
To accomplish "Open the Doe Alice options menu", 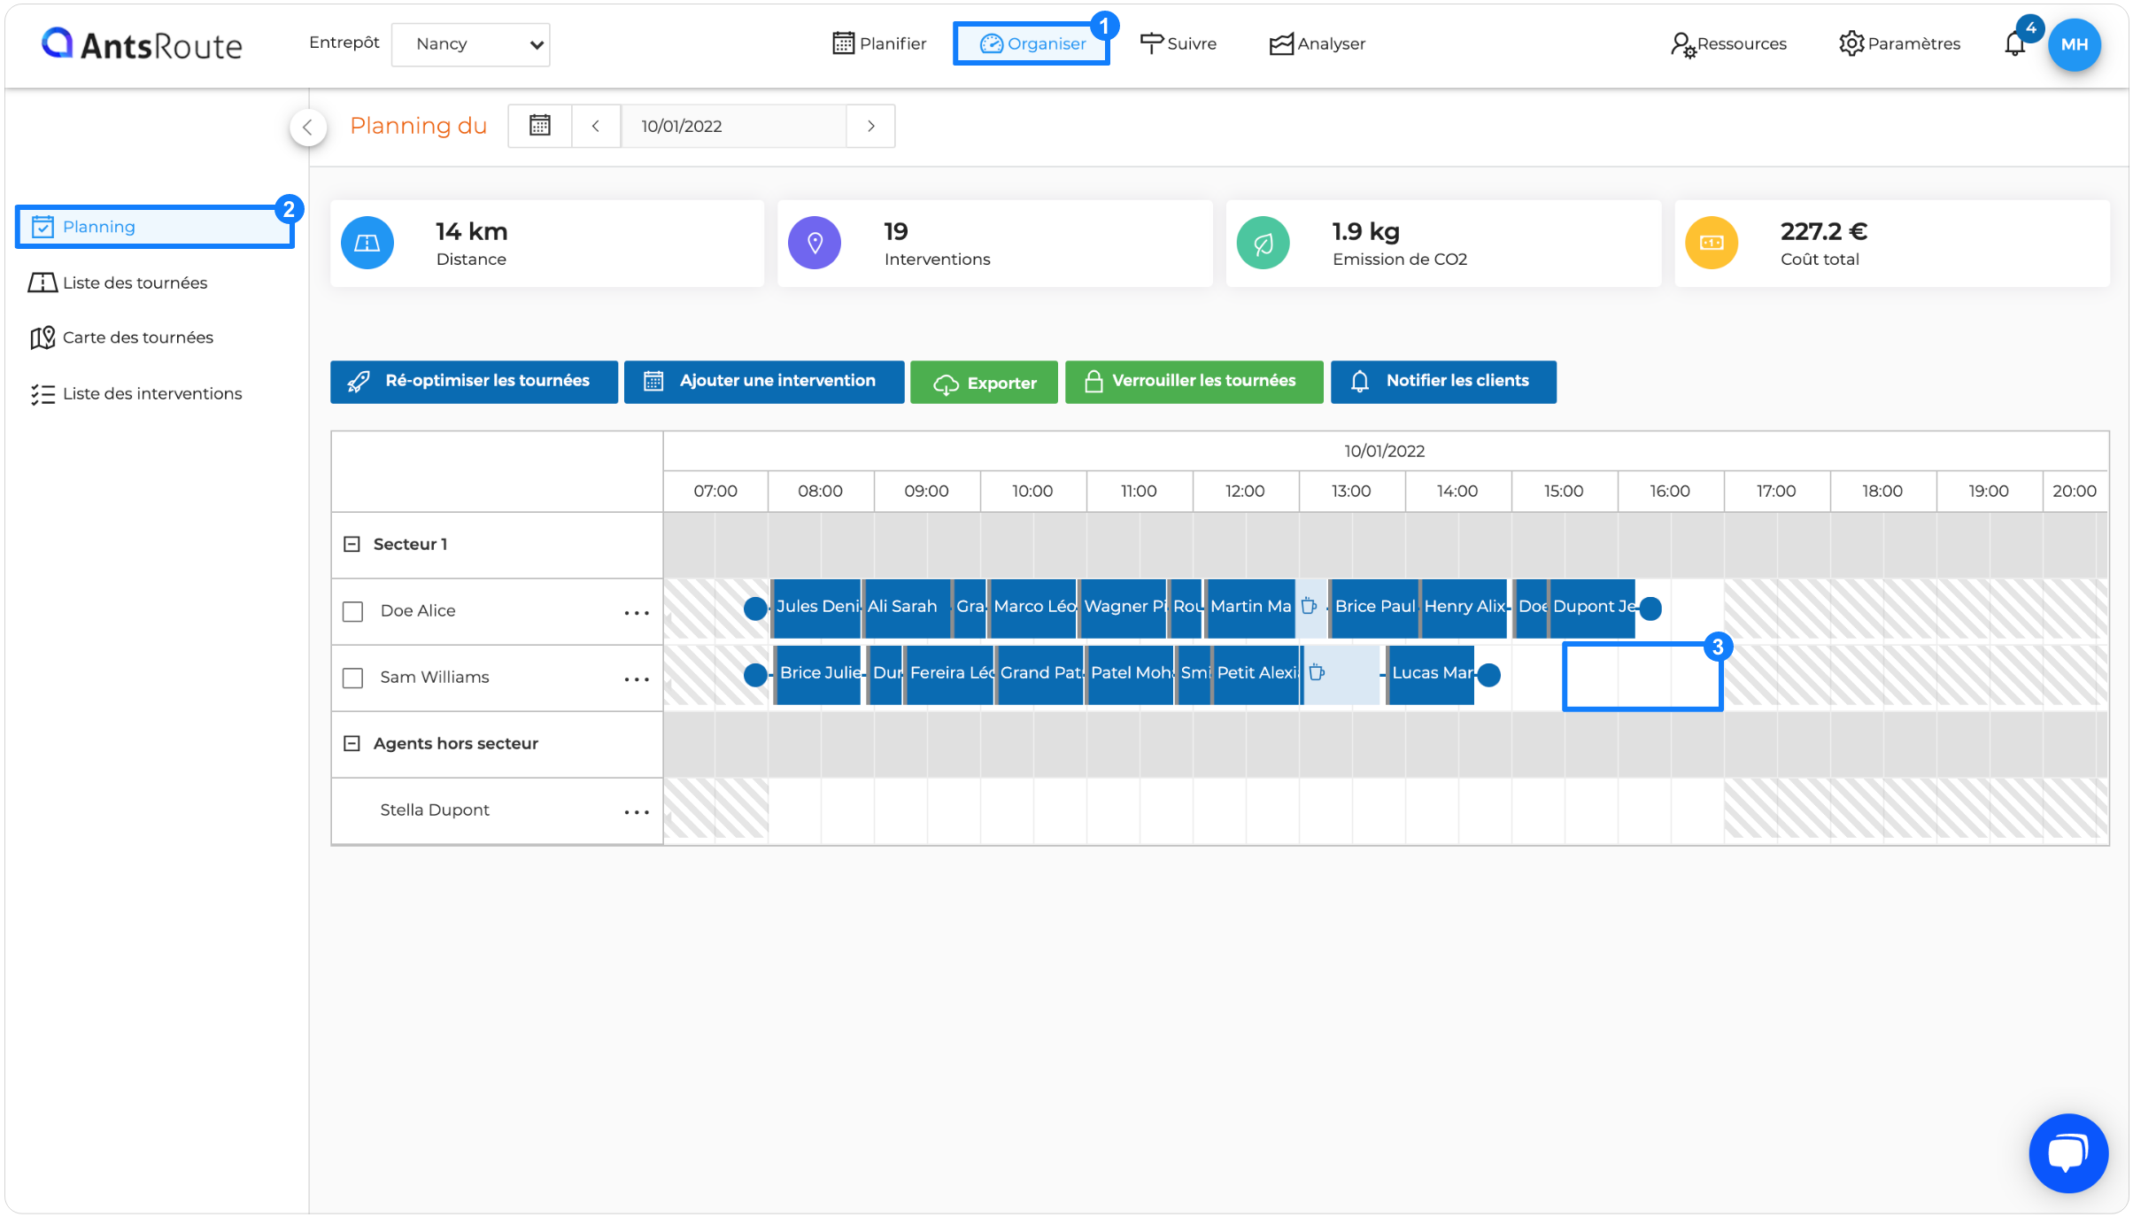I will pyautogui.click(x=637, y=612).
